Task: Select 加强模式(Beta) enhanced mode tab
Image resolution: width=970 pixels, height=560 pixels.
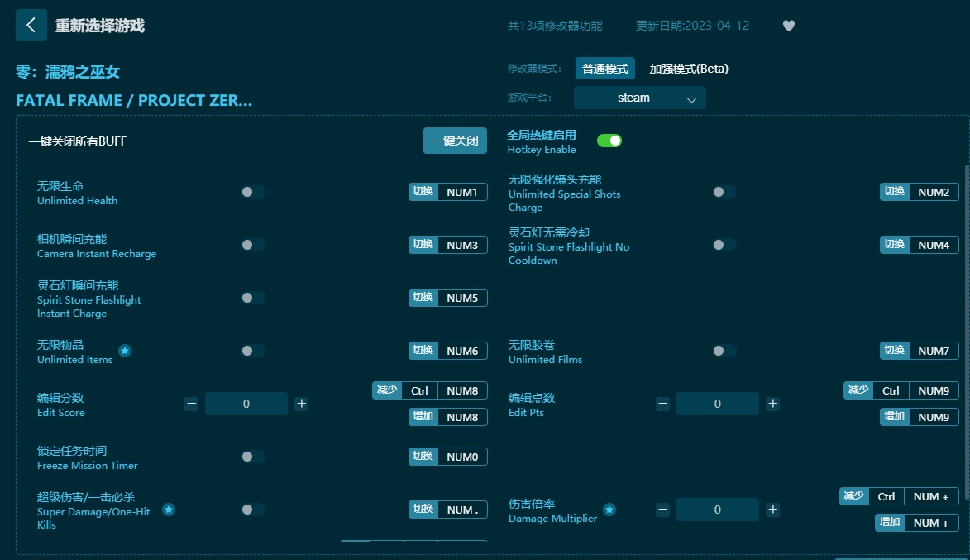Action: pyautogui.click(x=688, y=69)
